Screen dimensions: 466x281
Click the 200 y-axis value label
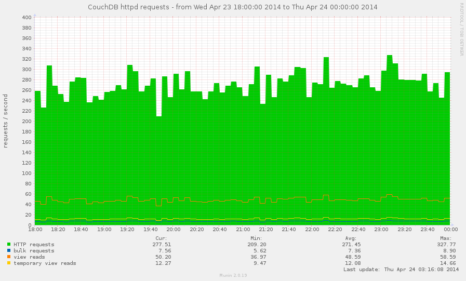26,121
